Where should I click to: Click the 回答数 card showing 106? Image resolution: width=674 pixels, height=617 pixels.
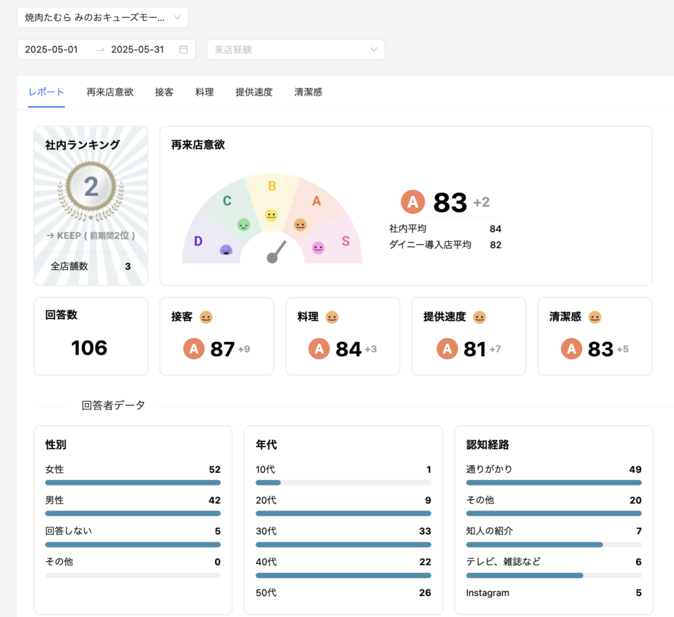coord(91,336)
